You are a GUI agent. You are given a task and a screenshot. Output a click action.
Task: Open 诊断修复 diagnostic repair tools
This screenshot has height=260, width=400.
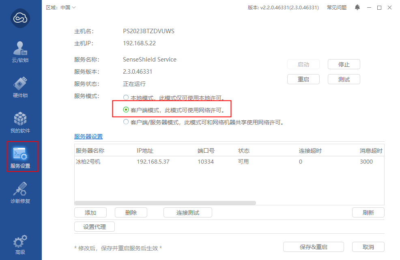[x=20, y=192]
